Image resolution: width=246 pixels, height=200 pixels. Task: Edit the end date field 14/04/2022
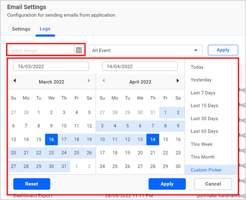click(140, 66)
